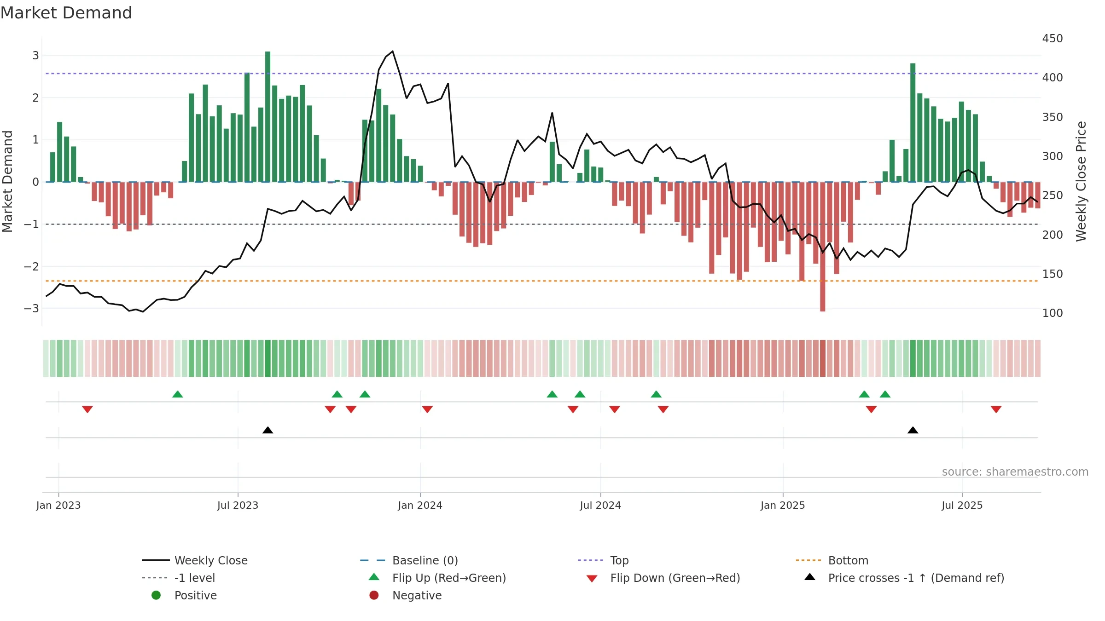Click the last red flip-down marker after Jul 2025
The image size is (1105, 621).
coord(996,409)
